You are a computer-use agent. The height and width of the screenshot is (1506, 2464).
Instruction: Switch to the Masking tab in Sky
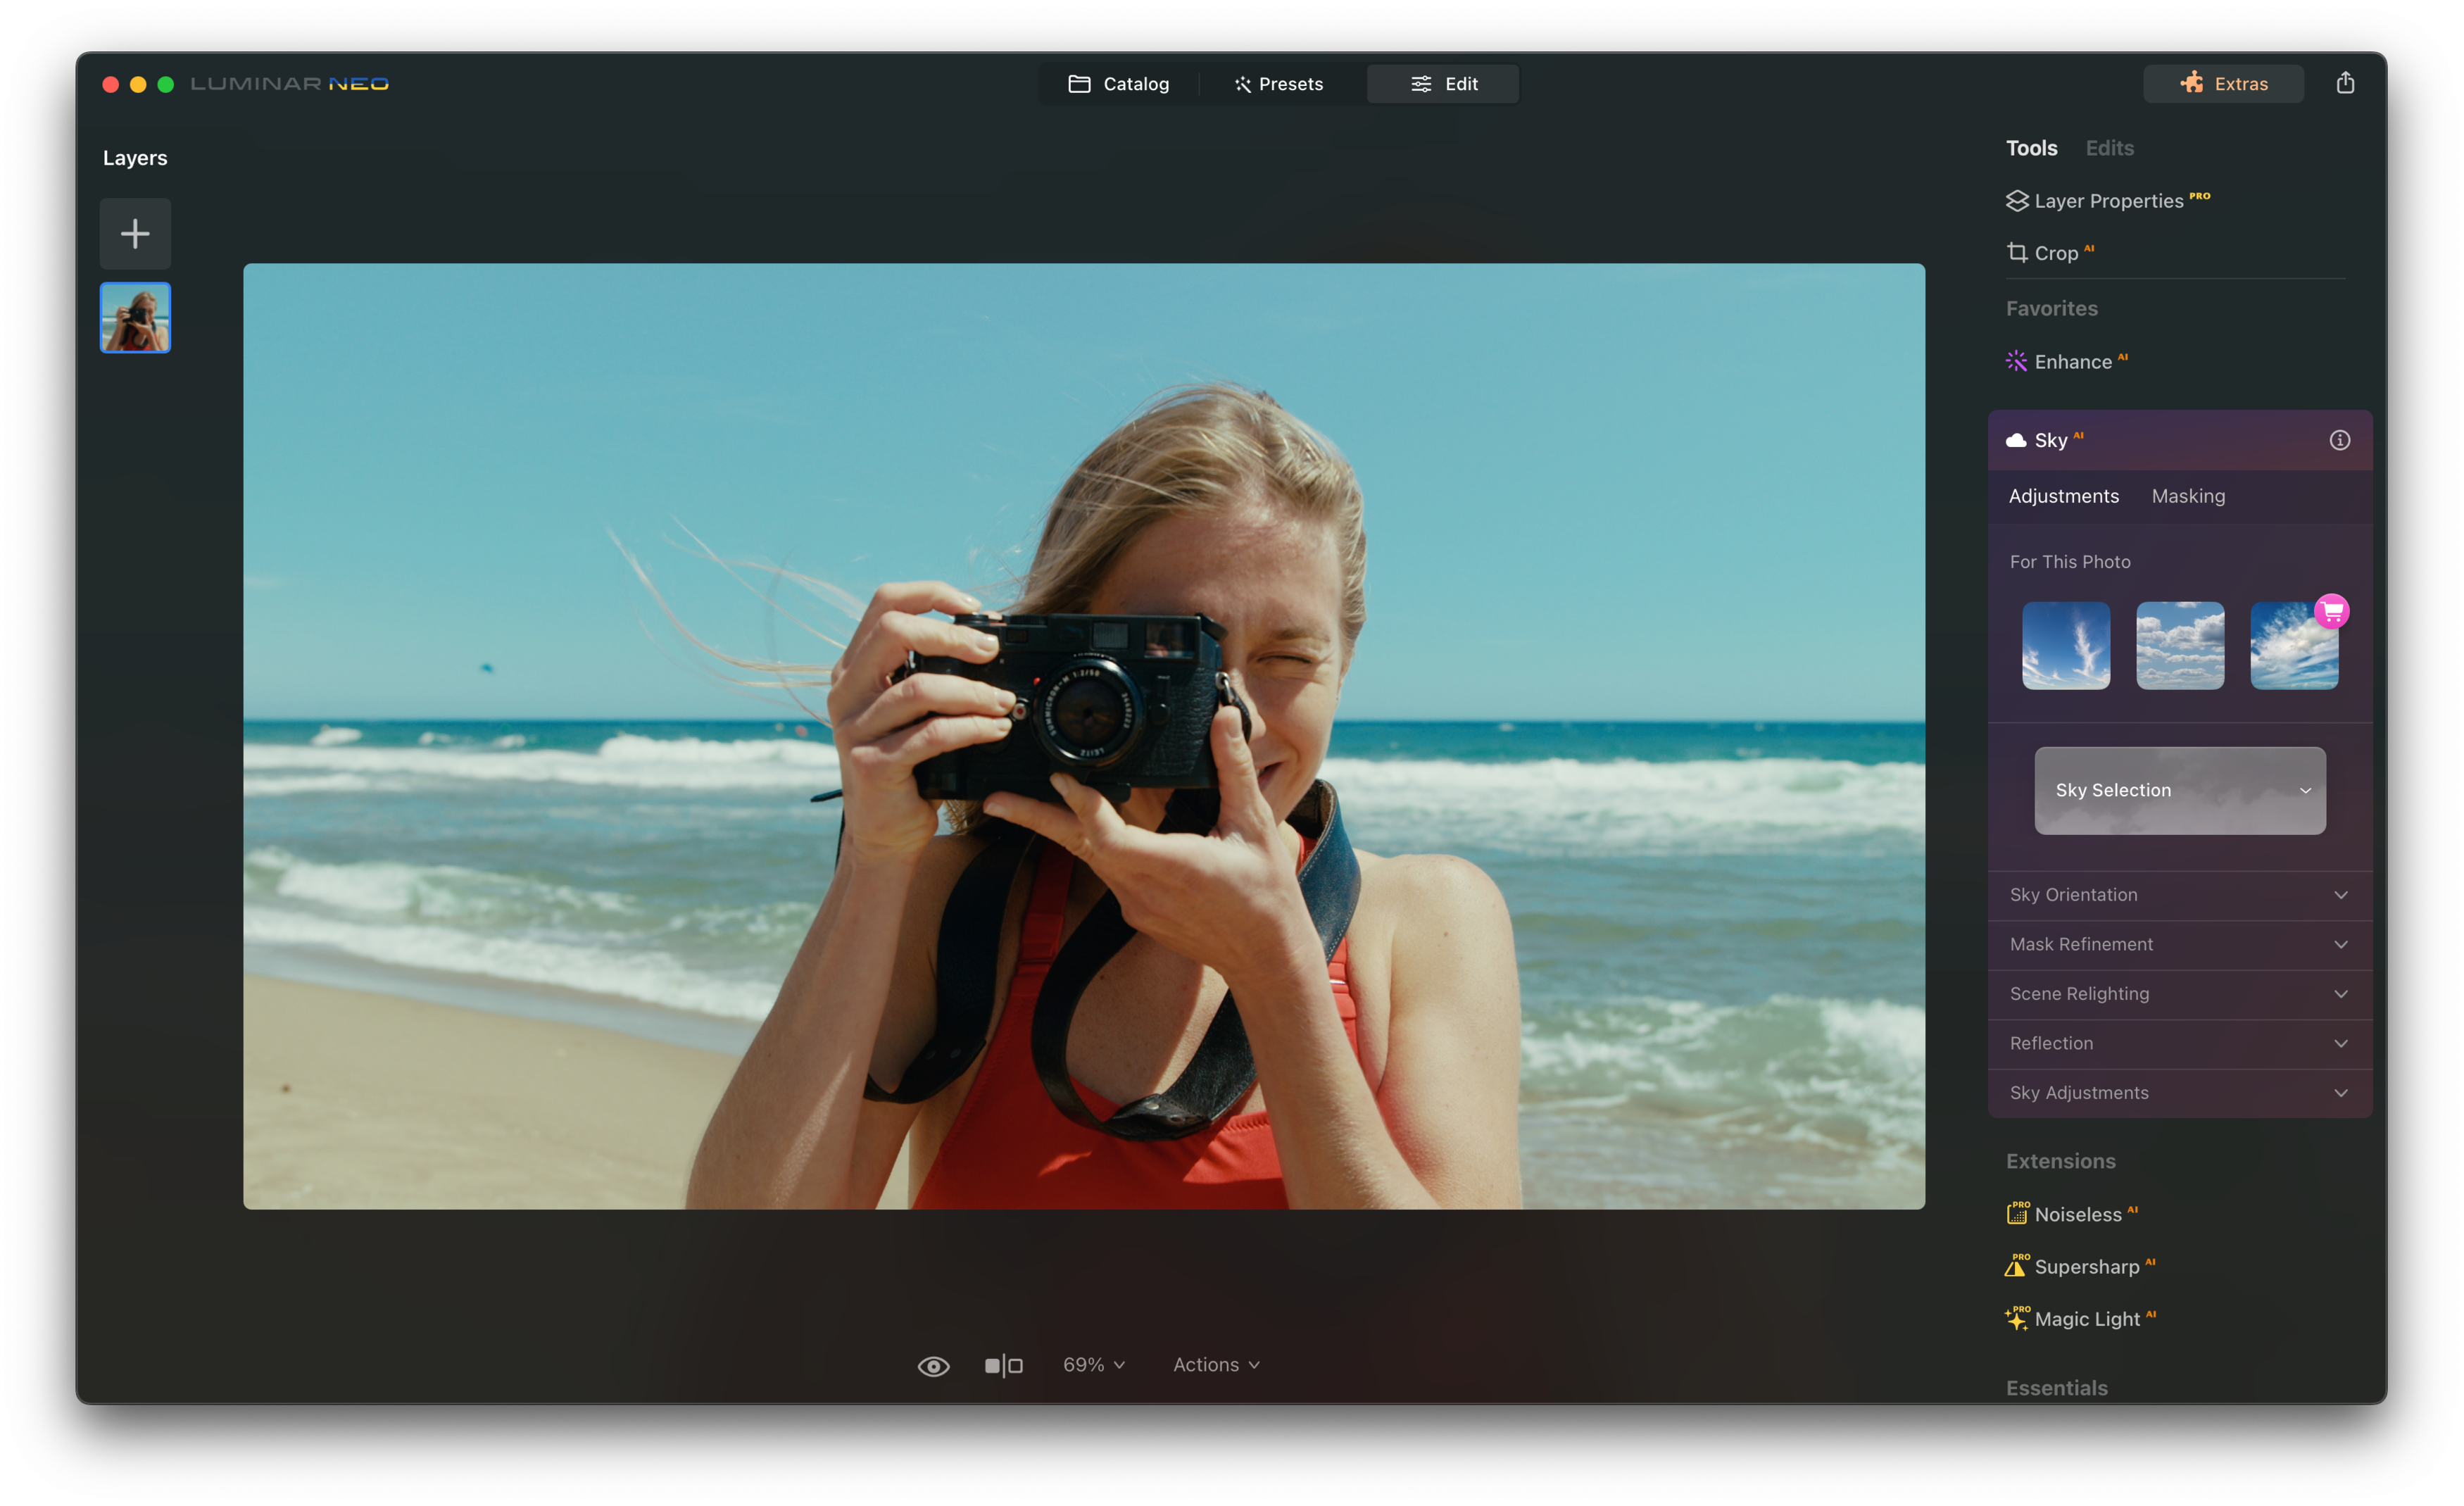2188,496
